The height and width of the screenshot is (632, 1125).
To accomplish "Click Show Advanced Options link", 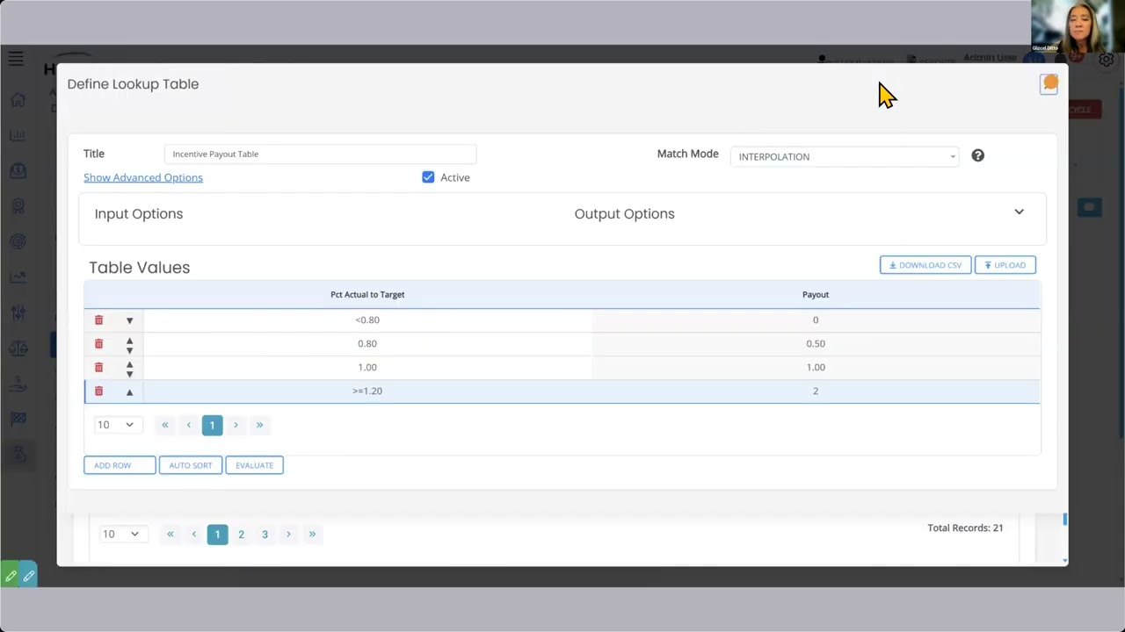I will [x=143, y=177].
